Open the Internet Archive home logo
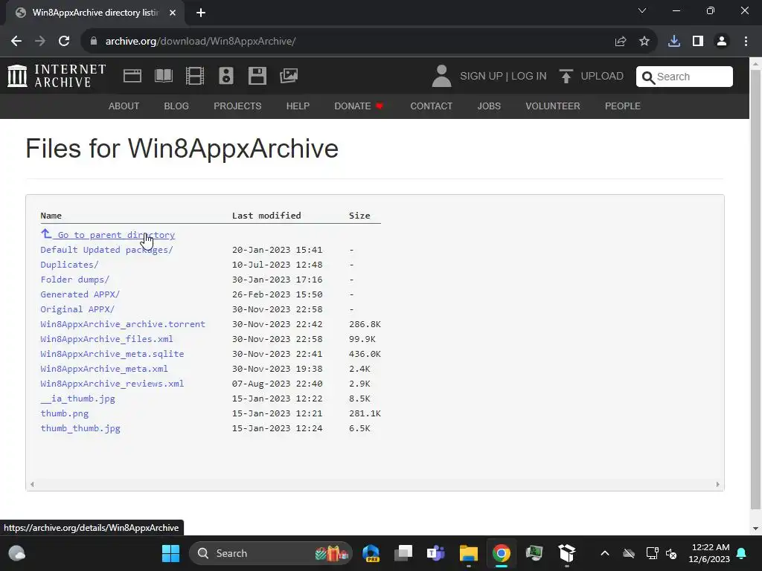 click(x=57, y=77)
